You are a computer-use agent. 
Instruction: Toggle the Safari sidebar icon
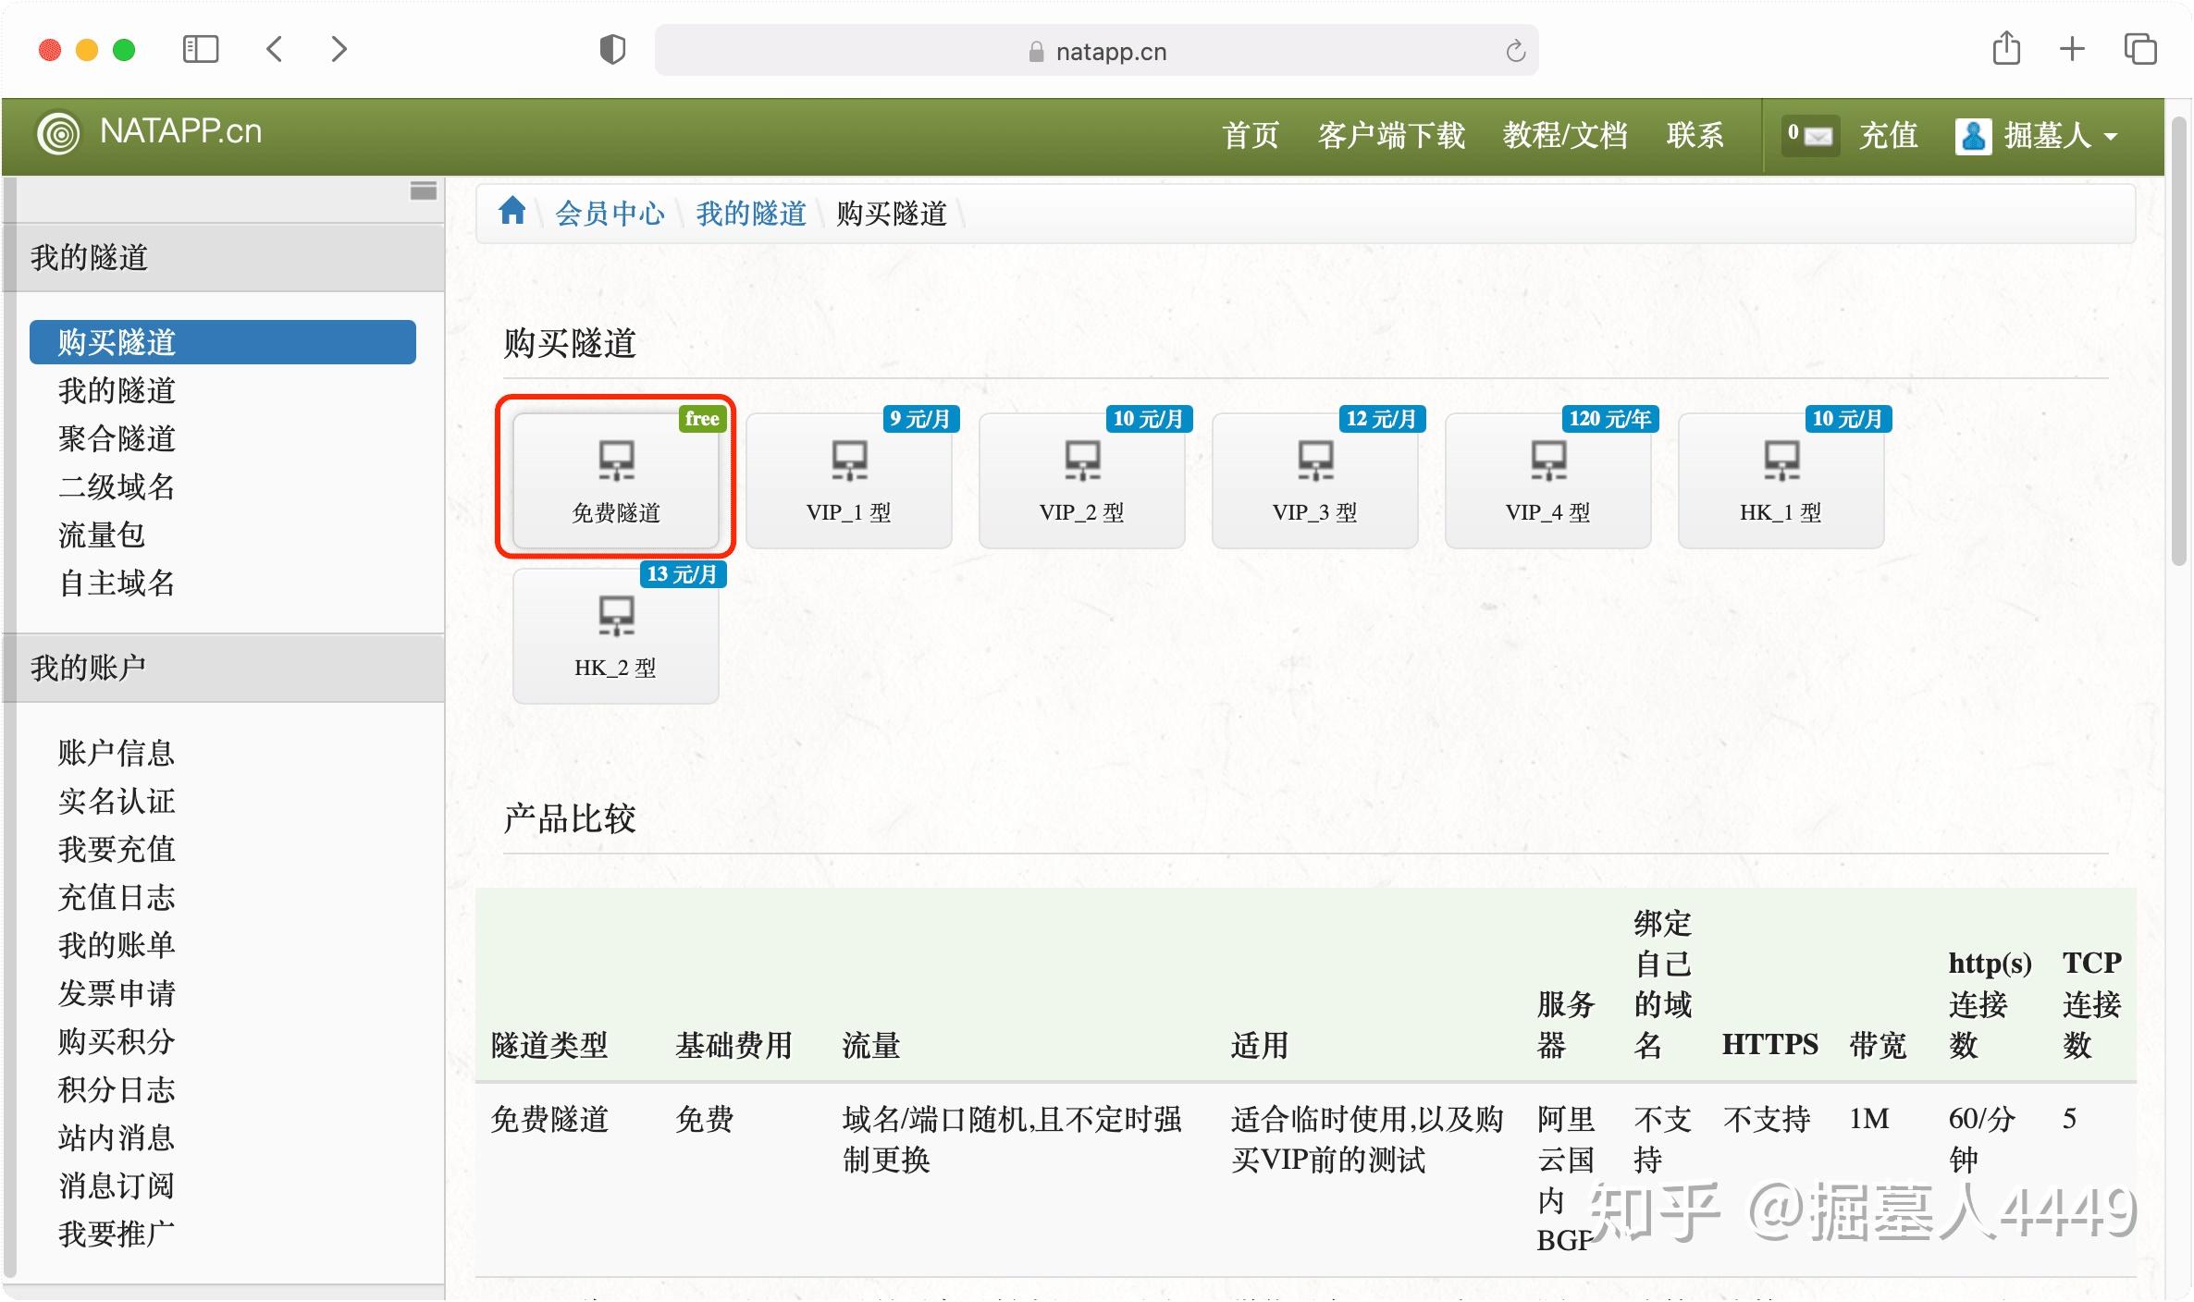coord(201,49)
